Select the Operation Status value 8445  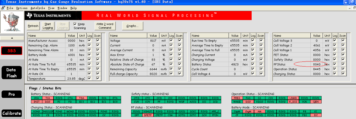point(317,69)
